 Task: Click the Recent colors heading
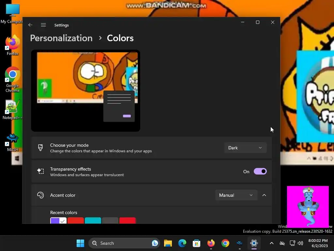tap(64, 212)
